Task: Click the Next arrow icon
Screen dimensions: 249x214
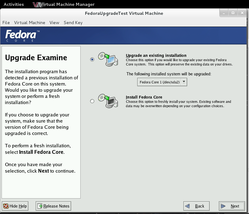Action: [x=223, y=206]
